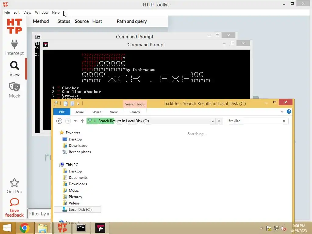
Task: Click the HTTP Toolkit logo in sidebar
Action: coord(14,26)
